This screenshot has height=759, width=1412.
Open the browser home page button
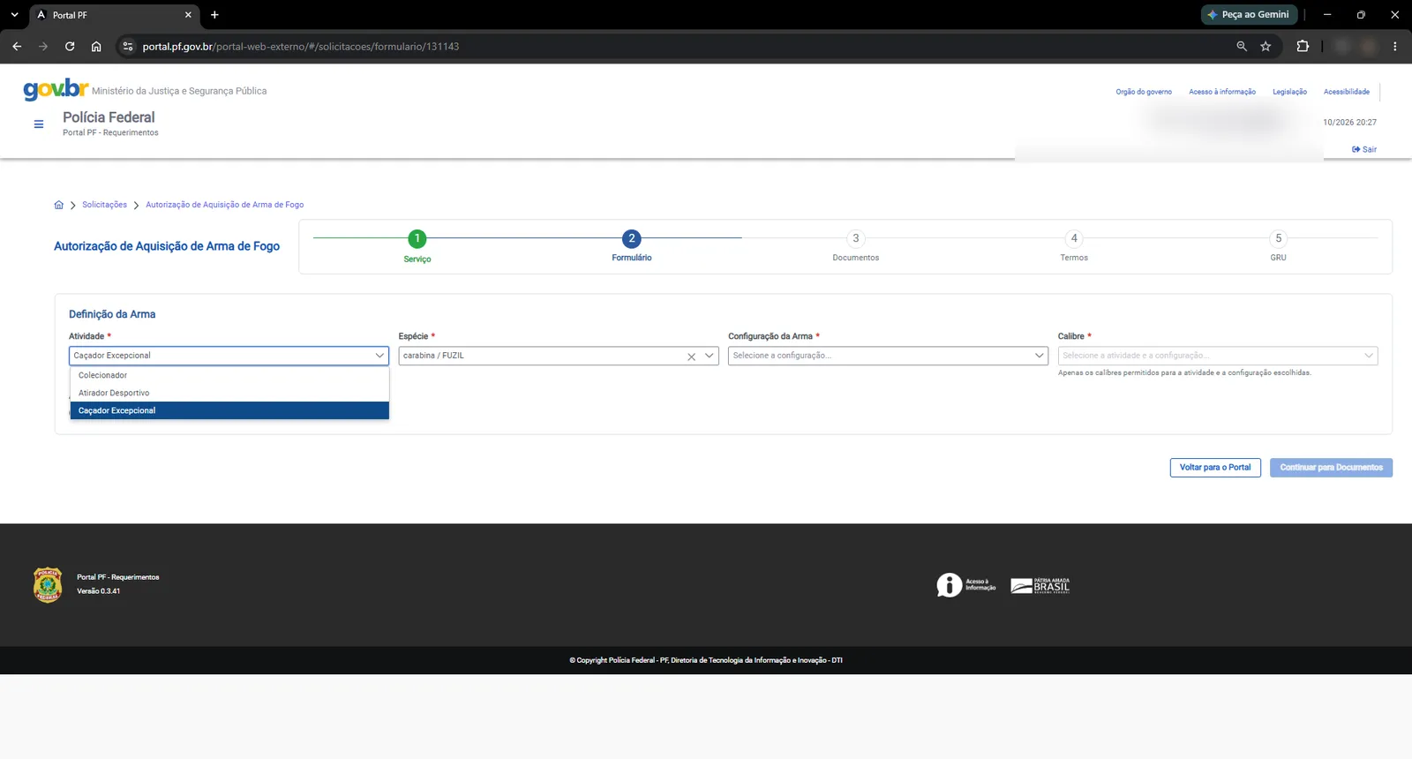(96, 46)
